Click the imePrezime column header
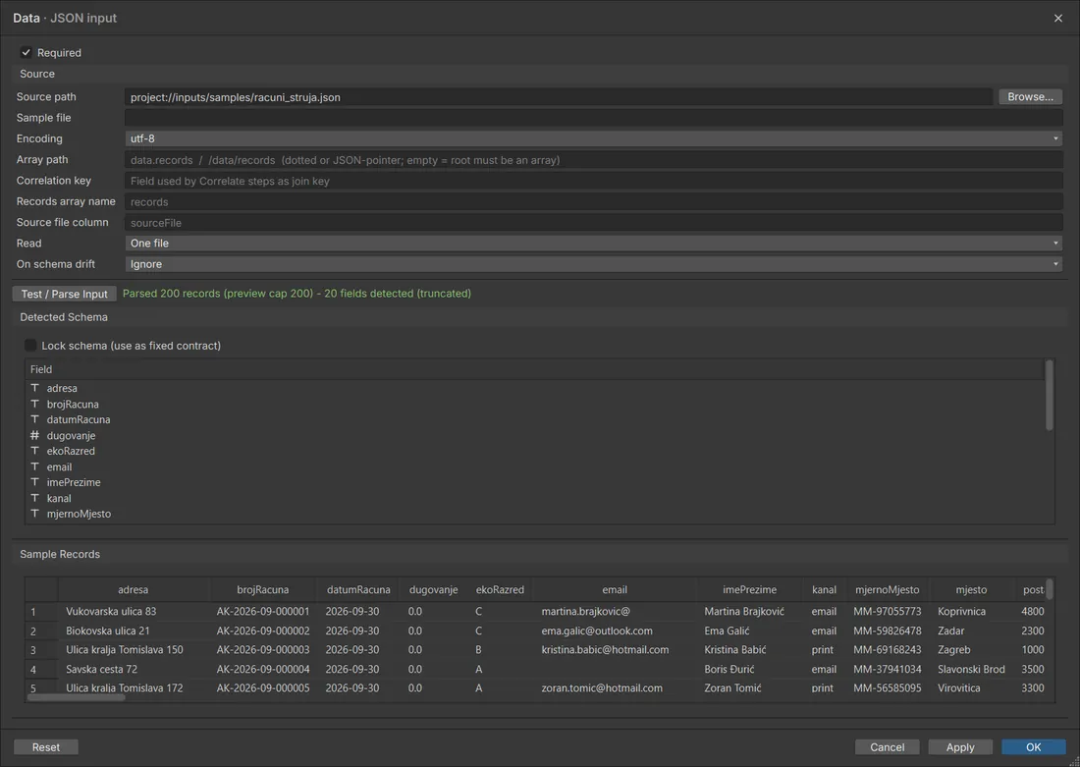This screenshot has width=1080, height=767. (749, 590)
